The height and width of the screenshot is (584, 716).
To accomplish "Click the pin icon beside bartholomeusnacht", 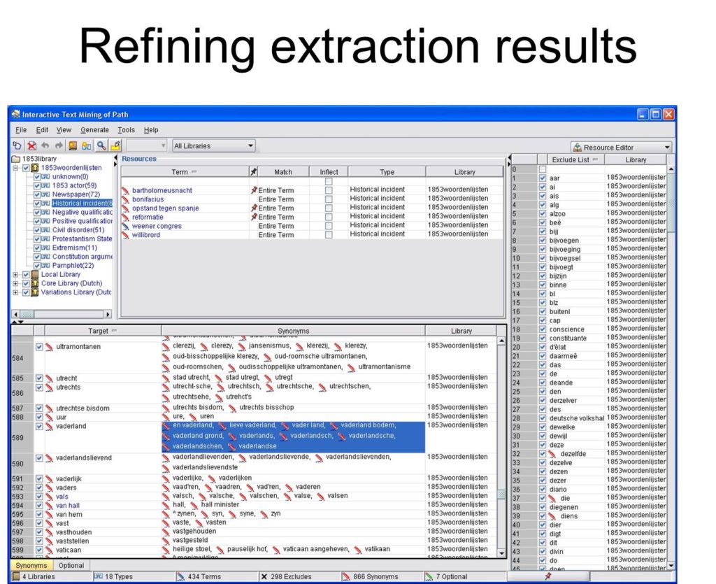I will (254, 190).
